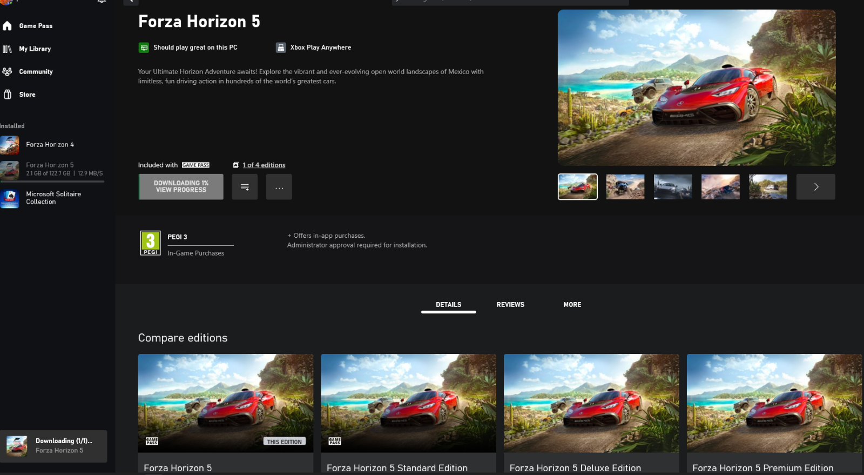864x475 pixels.
Task: Switch to the Details tab
Action: click(x=449, y=305)
